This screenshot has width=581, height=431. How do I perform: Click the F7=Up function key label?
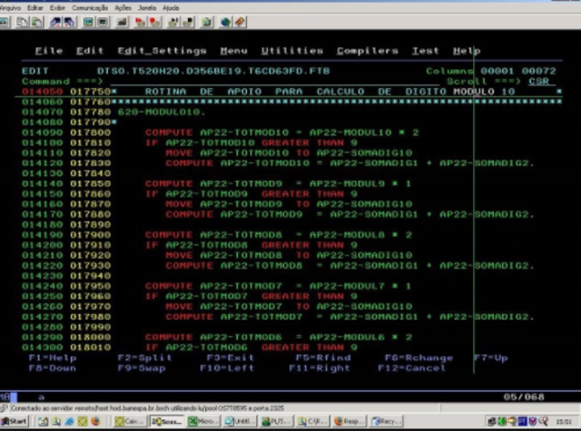coord(490,358)
